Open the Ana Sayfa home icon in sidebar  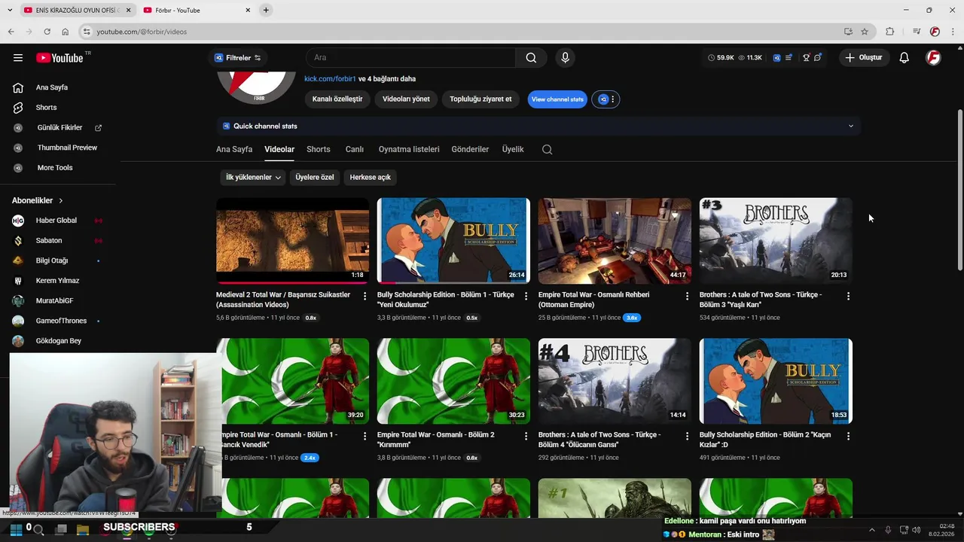click(x=18, y=87)
